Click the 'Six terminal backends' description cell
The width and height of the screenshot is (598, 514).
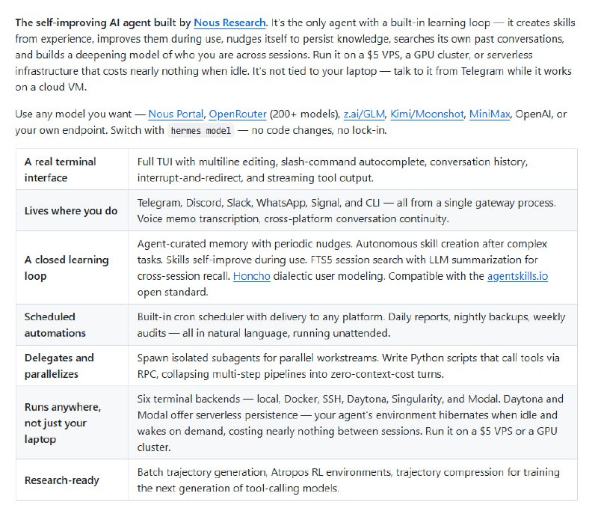tap(350, 423)
